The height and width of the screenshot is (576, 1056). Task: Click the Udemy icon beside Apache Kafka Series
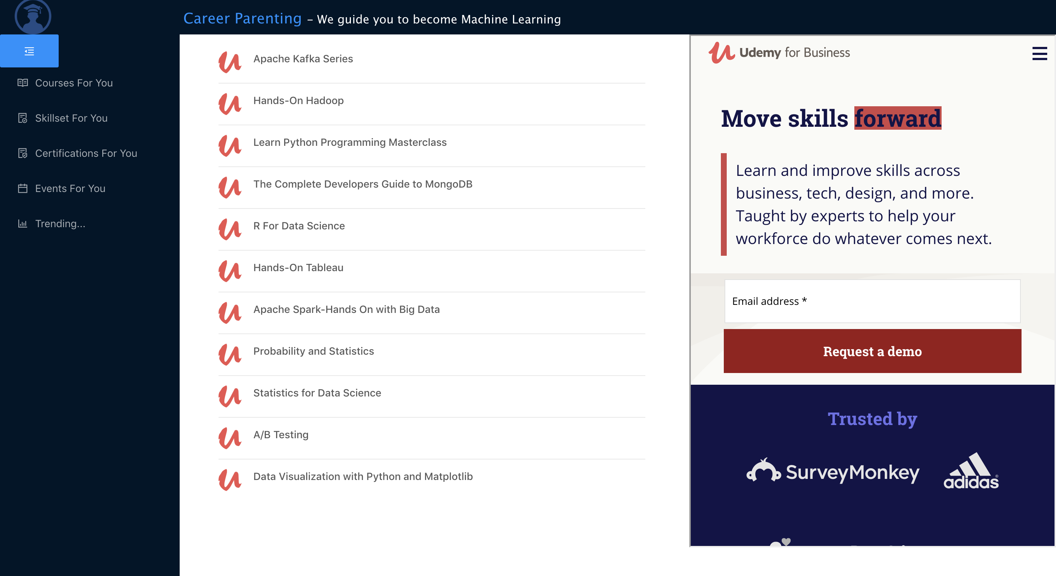click(x=230, y=62)
